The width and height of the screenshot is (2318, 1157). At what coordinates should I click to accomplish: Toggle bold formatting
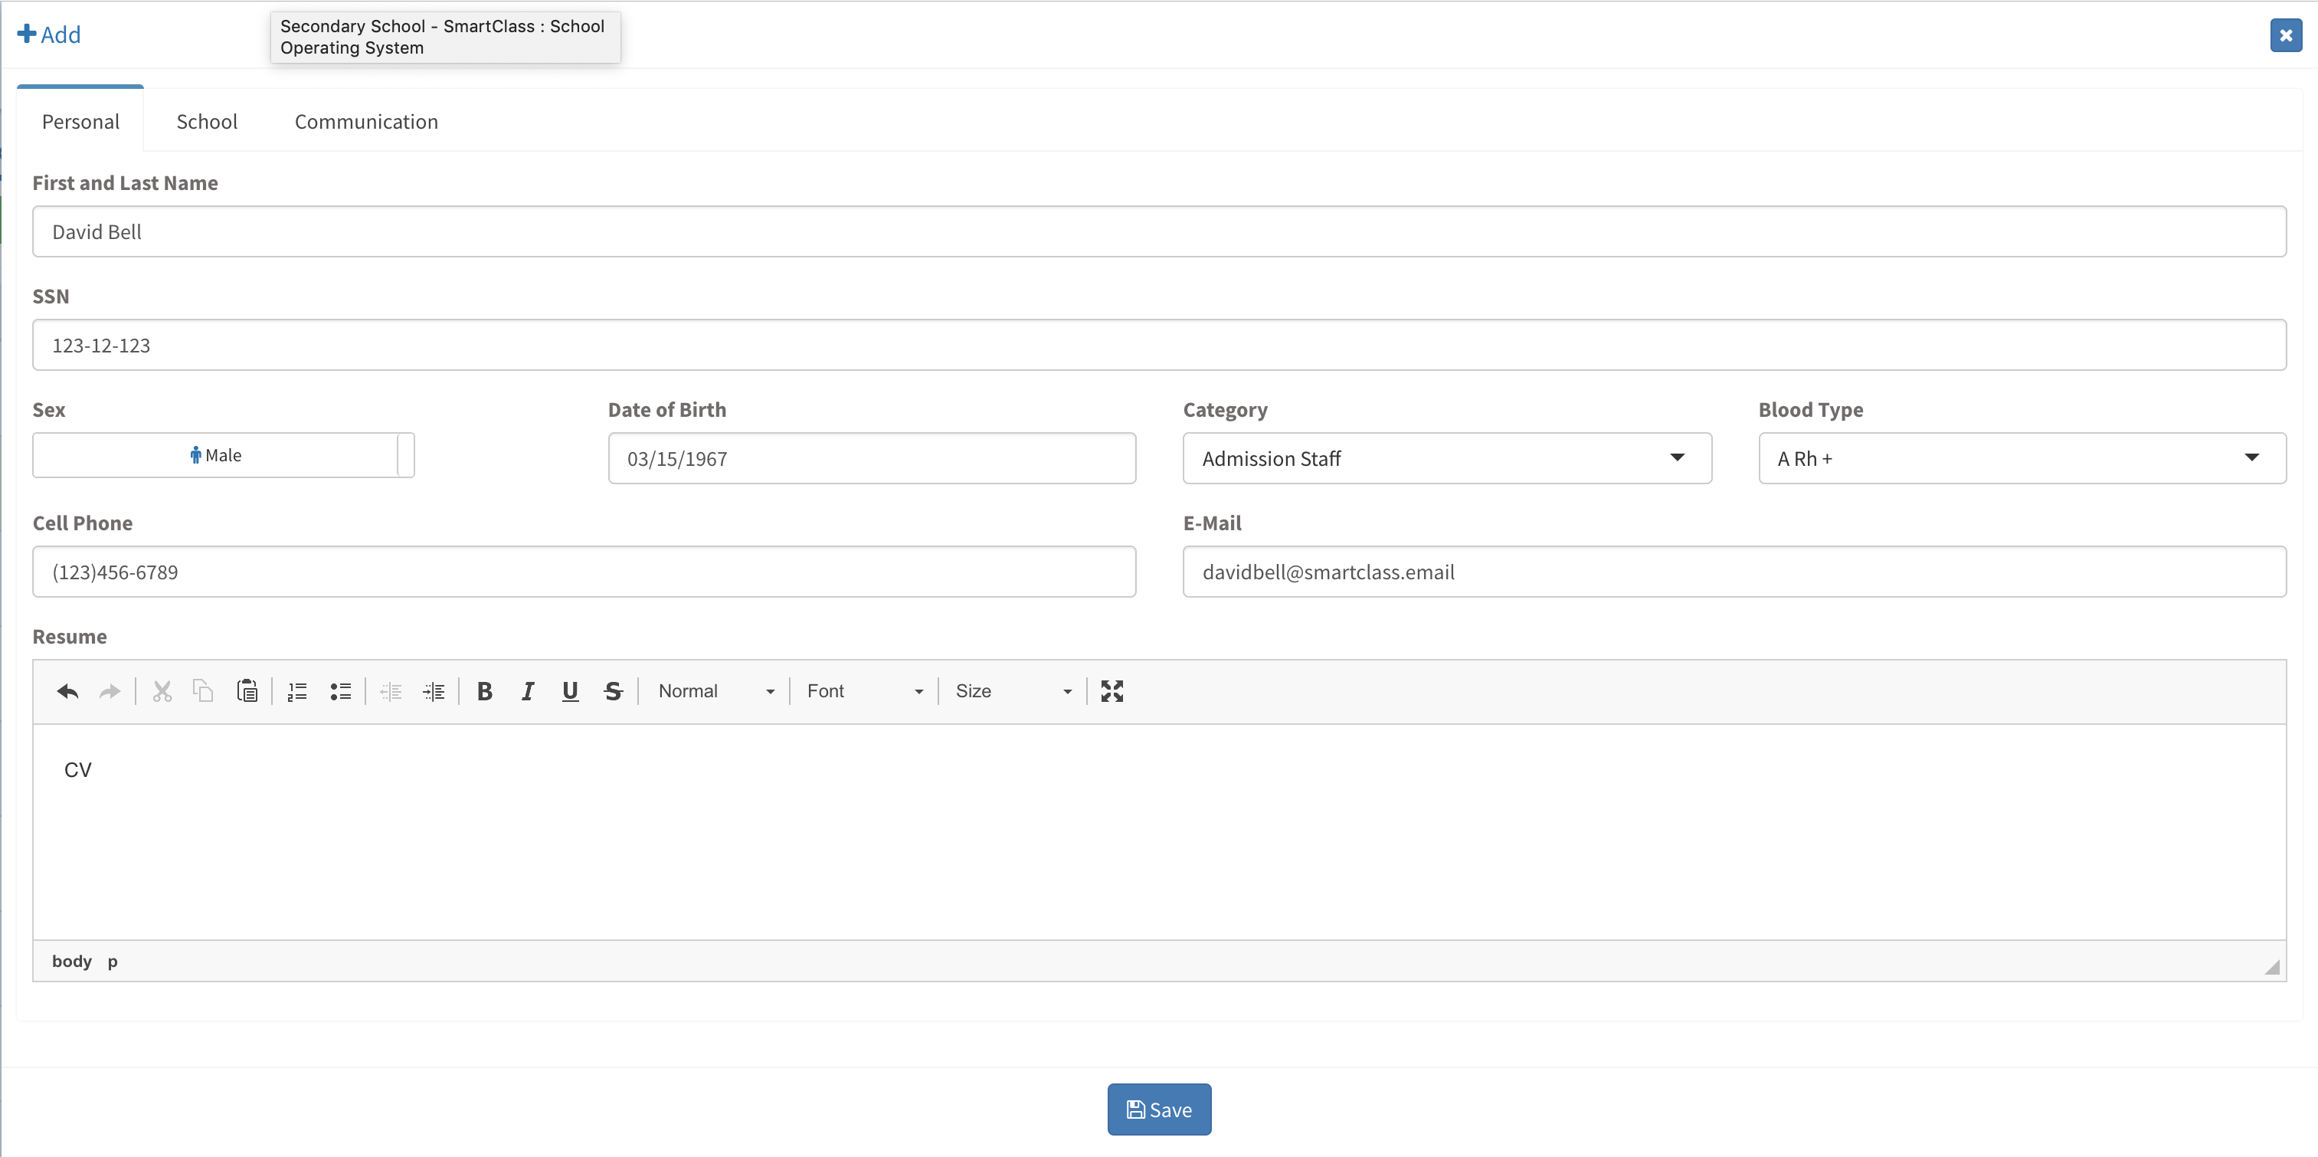tap(484, 690)
